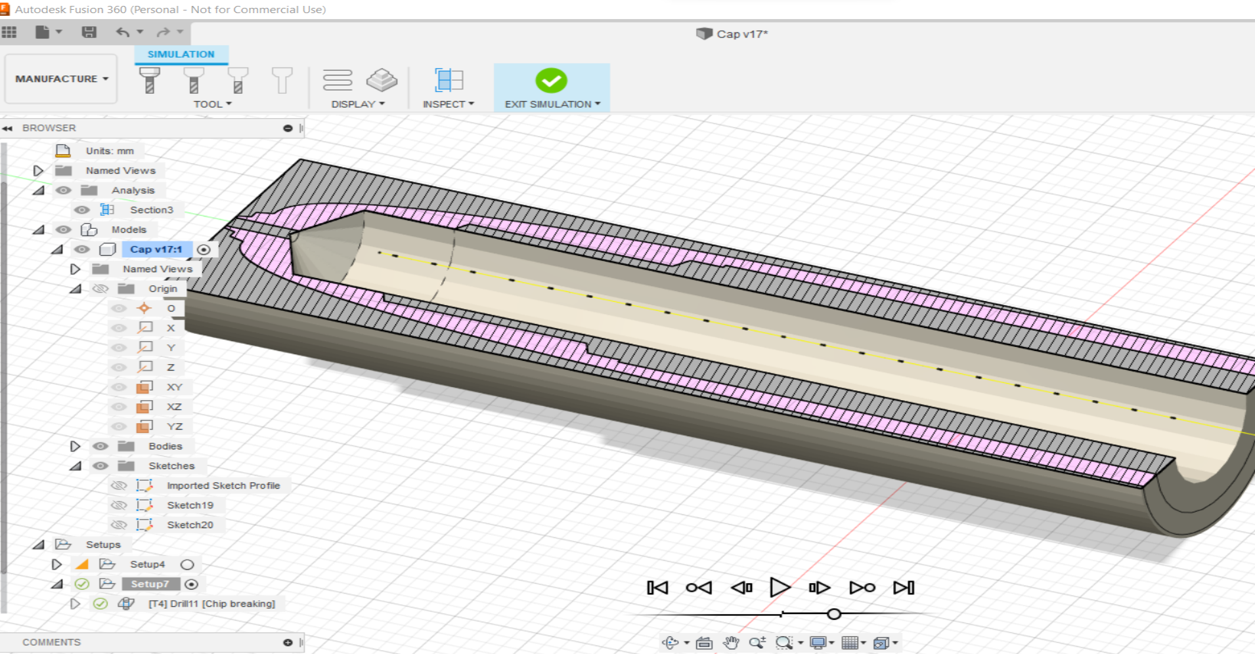The width and height of the screenshot is (1255, 654).
Task: Click the Zoom Window fit icon
Action: tap(784, 643)
